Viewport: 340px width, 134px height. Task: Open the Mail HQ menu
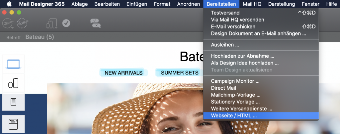252,4
